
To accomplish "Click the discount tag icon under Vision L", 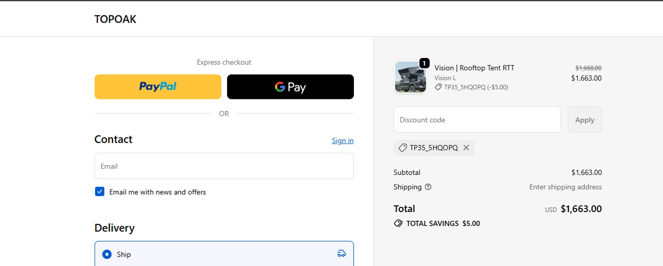I will click(x=438, y=87).
